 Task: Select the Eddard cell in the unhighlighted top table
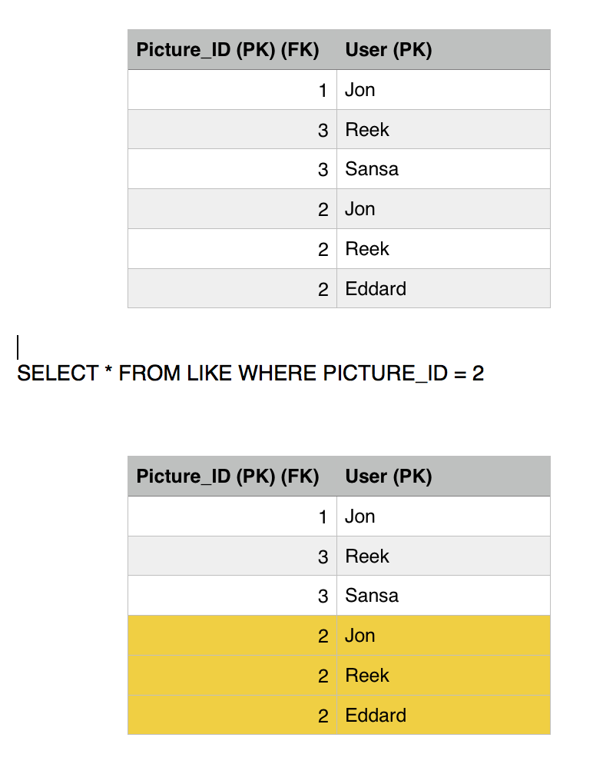point(376,289)
